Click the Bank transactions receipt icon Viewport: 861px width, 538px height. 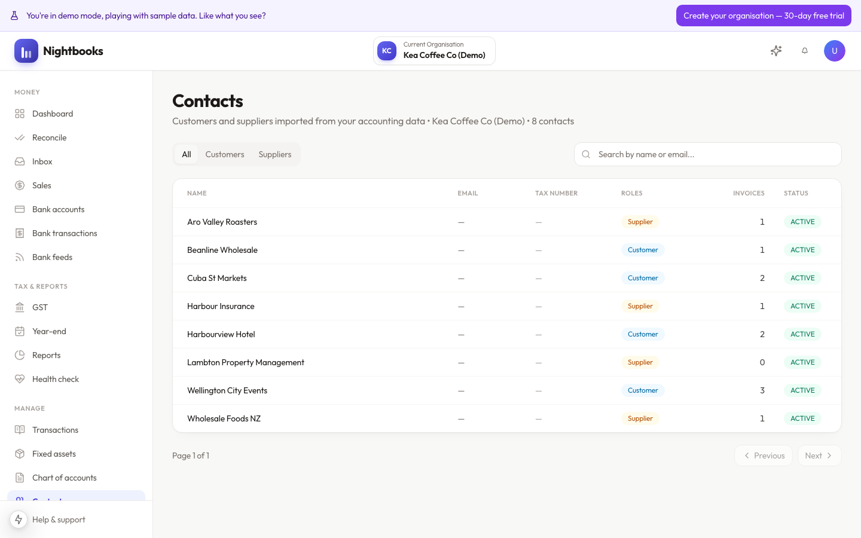tap(20, 233)
